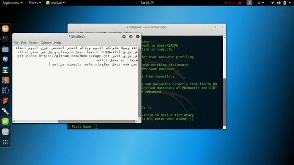
Task: Click the word 'cupp' in Leafpad's second line
Action: (x=106, y=52)
